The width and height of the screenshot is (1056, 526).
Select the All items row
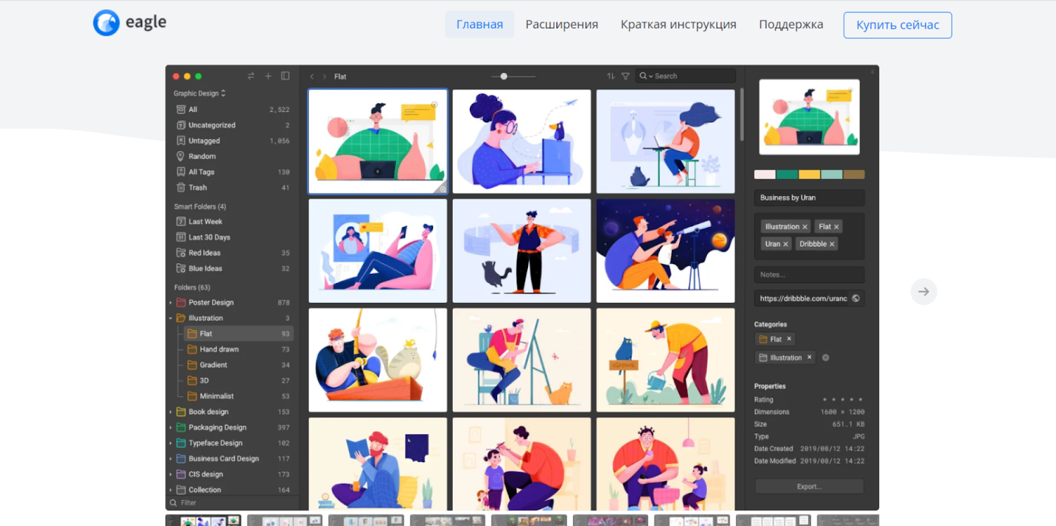[x=232, y=110]
